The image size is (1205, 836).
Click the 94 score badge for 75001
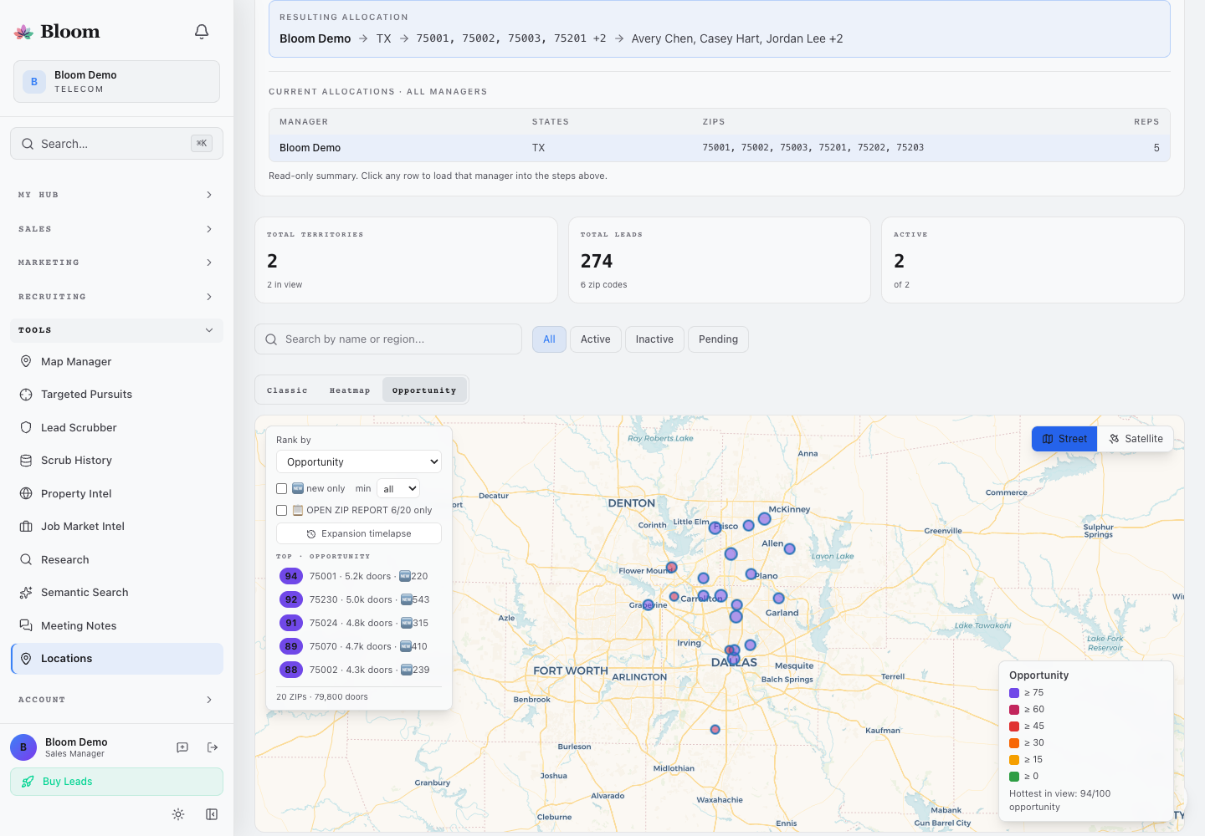[291, 576]
